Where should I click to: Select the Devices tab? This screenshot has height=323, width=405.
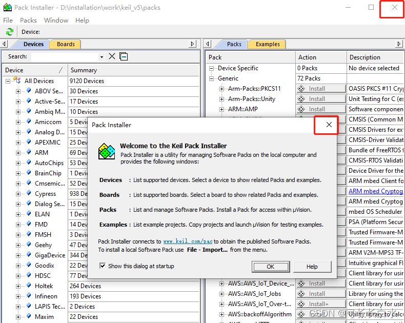point(33,44)
